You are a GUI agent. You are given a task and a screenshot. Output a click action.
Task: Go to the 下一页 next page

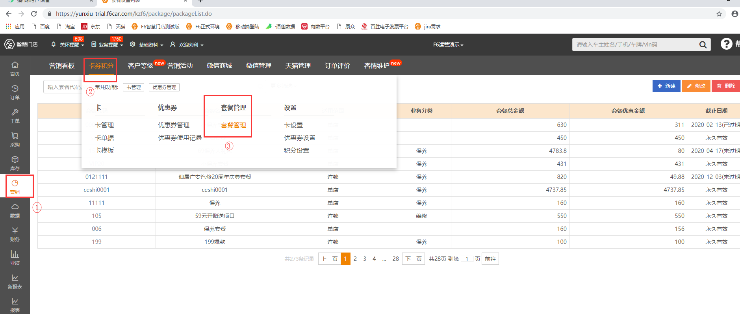click(414, 259)
